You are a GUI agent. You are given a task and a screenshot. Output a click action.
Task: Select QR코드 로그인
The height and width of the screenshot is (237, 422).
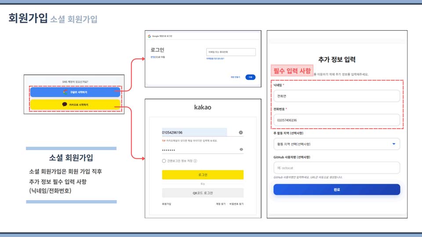tap(203, 193)
